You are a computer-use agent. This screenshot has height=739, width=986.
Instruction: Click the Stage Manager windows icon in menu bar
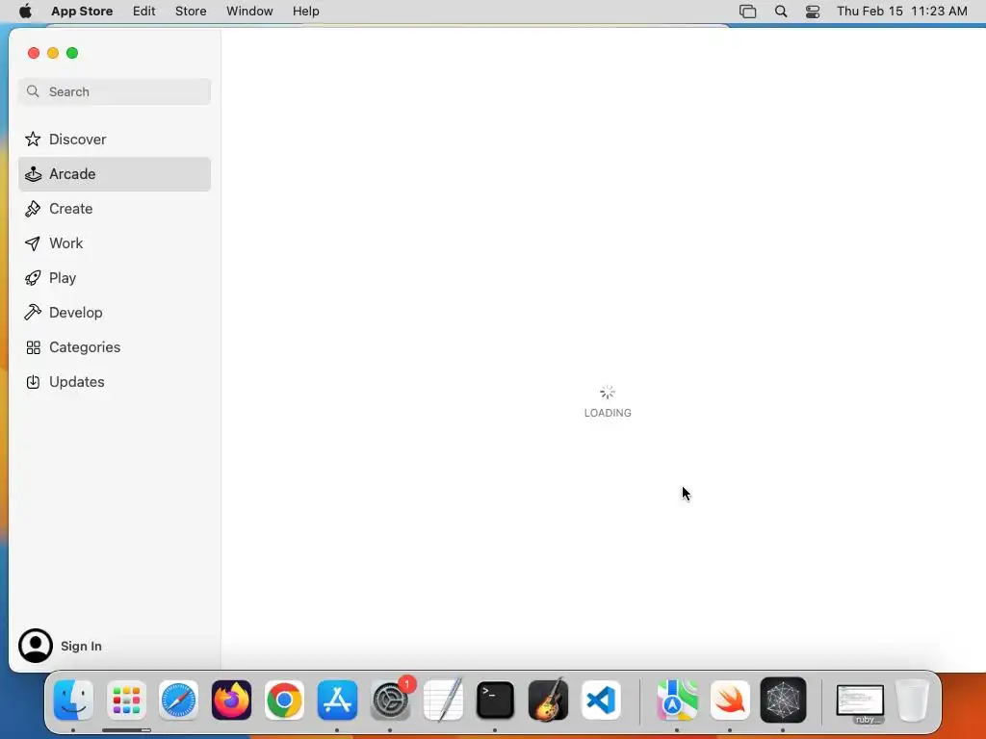(747, 12)
